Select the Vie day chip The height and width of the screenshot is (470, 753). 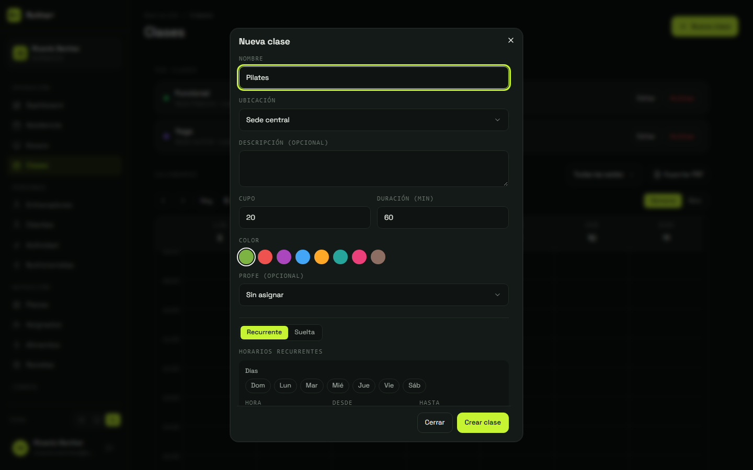coord(389,386)
